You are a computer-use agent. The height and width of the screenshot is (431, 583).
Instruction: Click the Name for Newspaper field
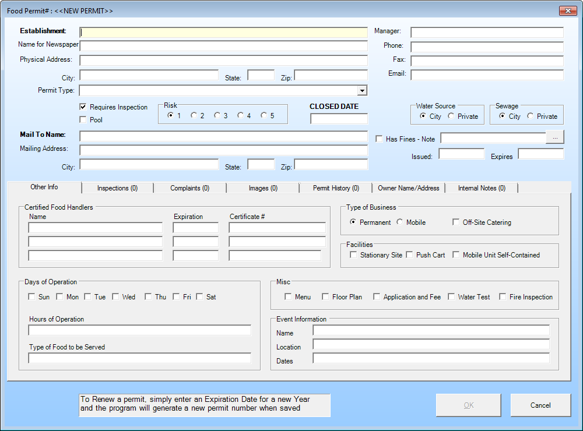click(x=223, y=45)
